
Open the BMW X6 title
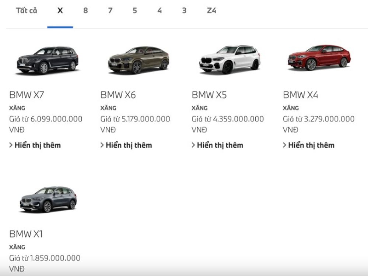118,95
